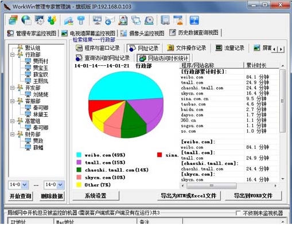Click the stacked windows toolbar icon
This screenshot has width=292, height=225.
click(x=13, y=20)
